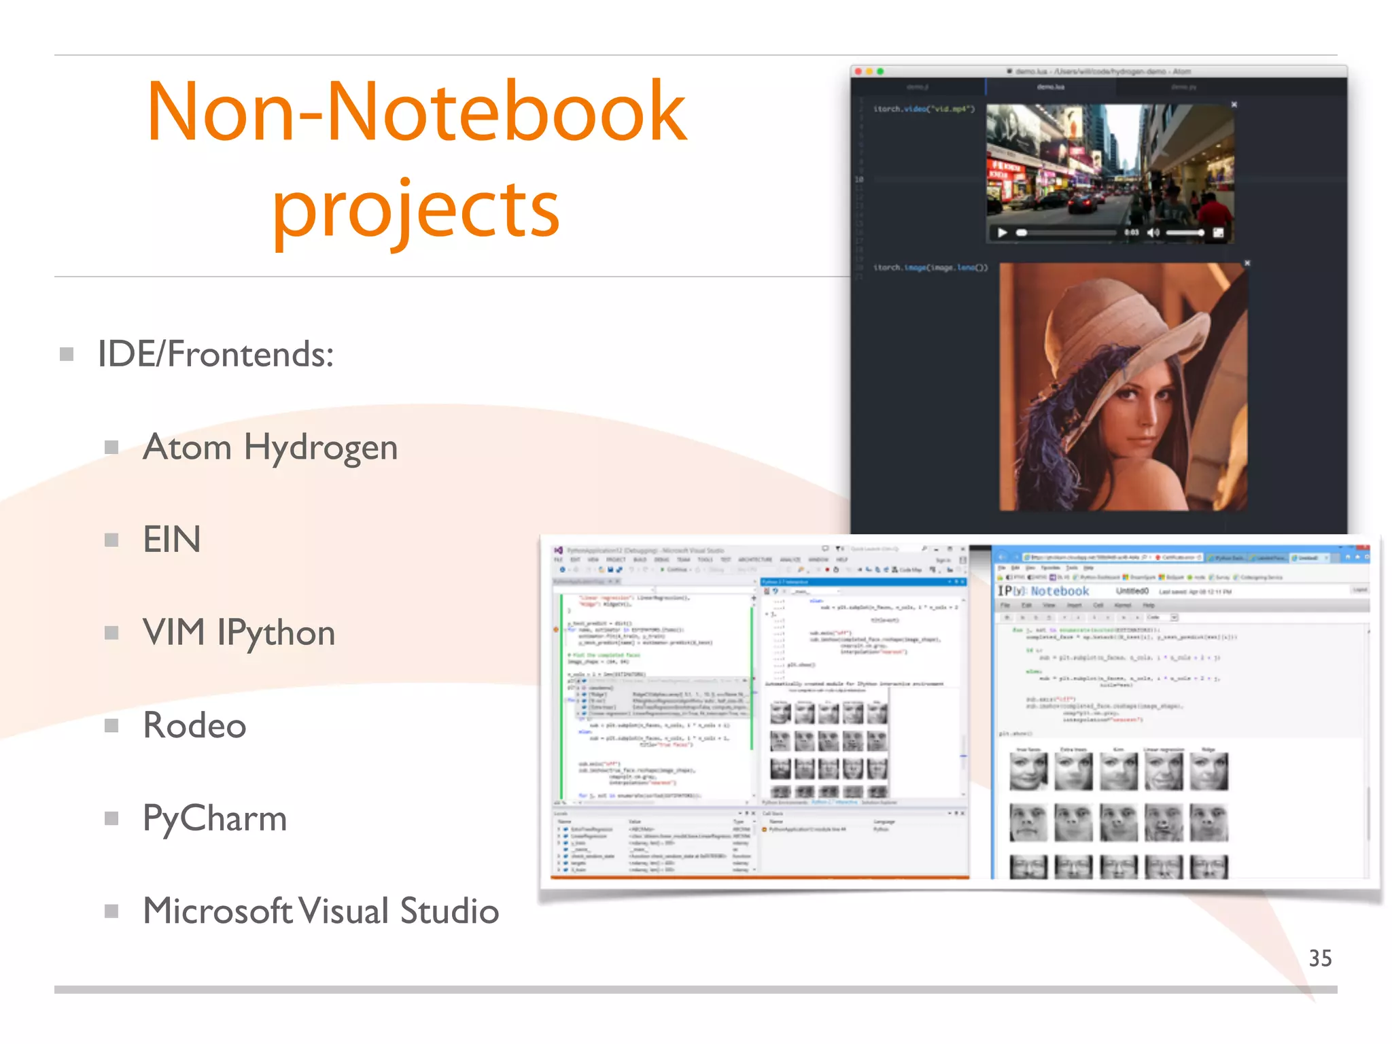Open the __main__ scope dropdown in Python Interactive
The height and width of the screenshot is (1044, 1392).
pyautogui.click(x=816, y=591)
